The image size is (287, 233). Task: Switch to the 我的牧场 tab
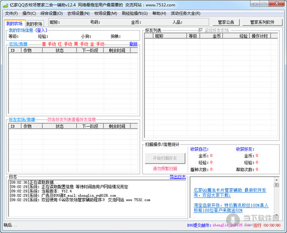tap(34, 24)
